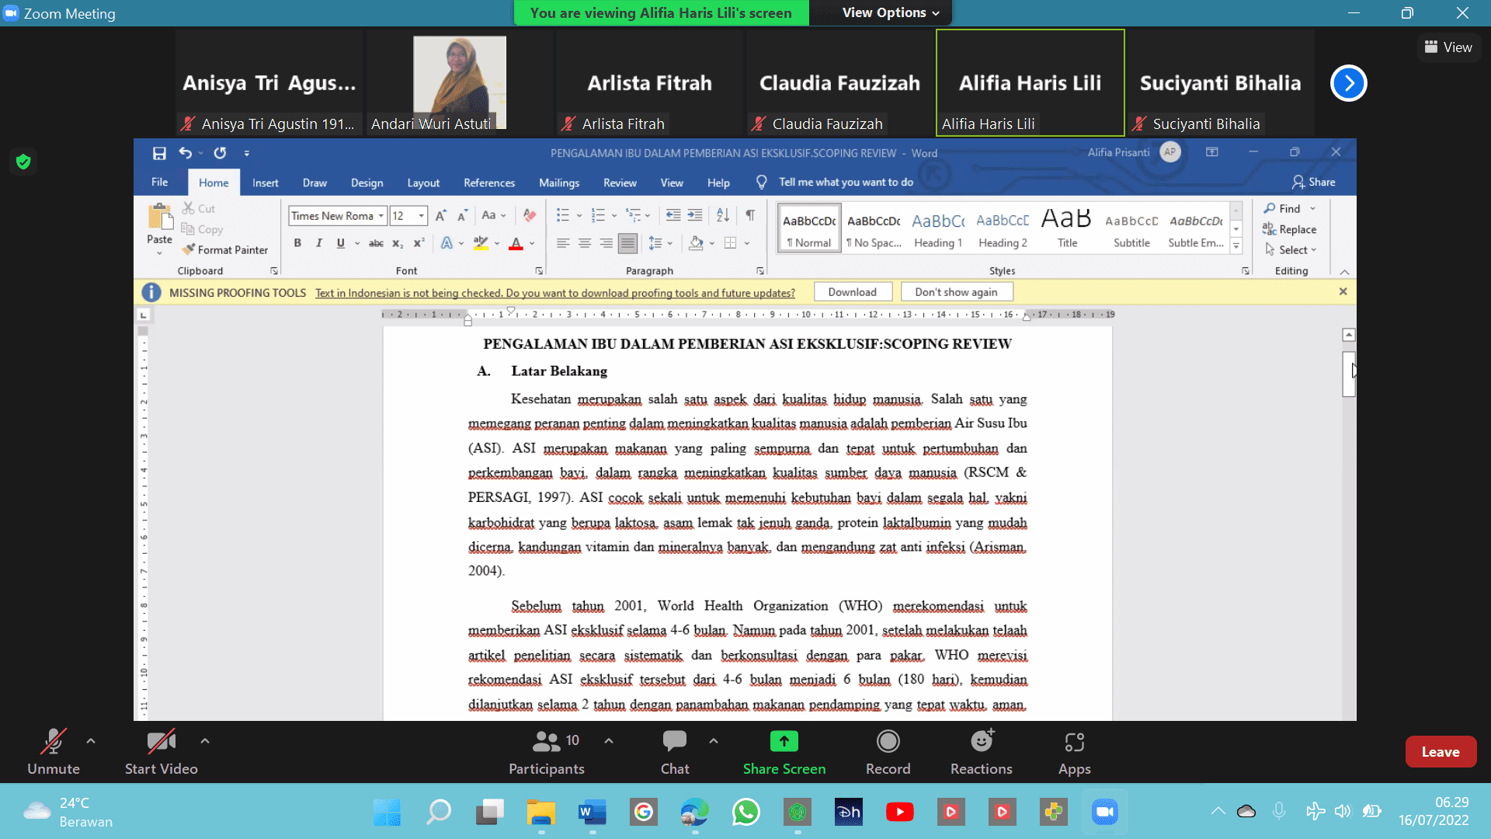
Task: Open line spacing dropdown
Action: [x=669, y=243]
